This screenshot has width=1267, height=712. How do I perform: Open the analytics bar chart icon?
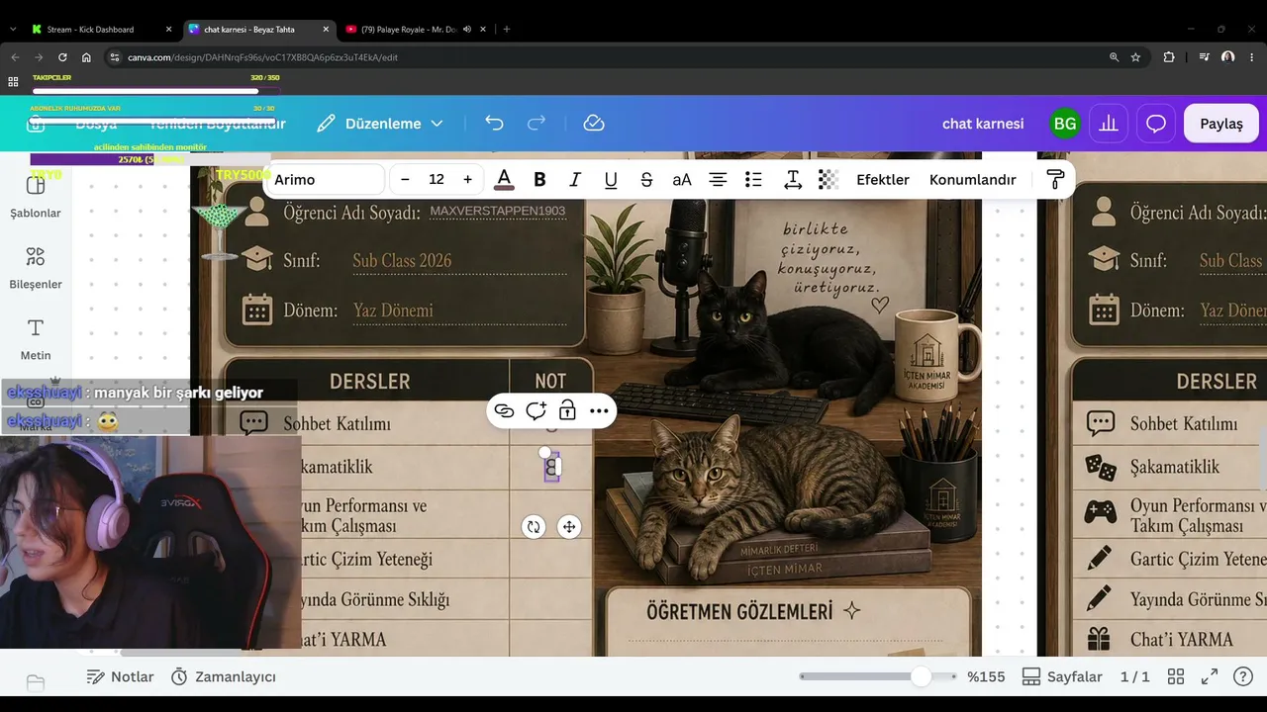[x=1109, y=124]
